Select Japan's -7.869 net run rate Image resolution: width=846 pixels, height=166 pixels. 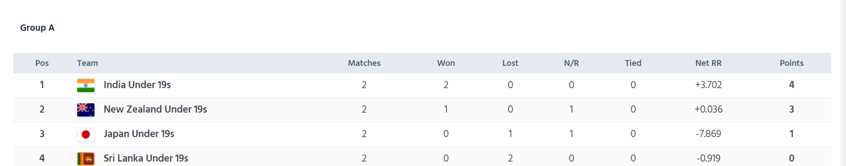tap(708, 134)
